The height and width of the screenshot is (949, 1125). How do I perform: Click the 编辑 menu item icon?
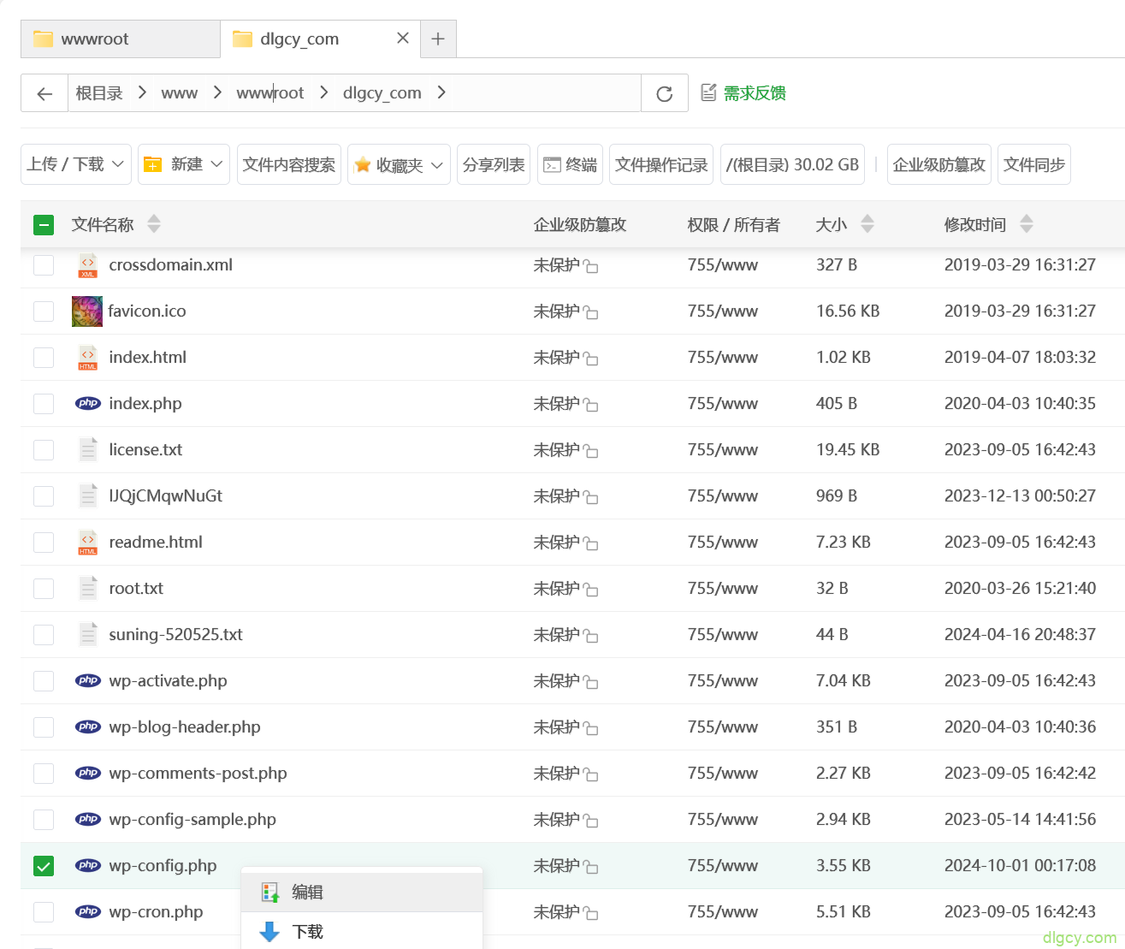tap(270, 893)
